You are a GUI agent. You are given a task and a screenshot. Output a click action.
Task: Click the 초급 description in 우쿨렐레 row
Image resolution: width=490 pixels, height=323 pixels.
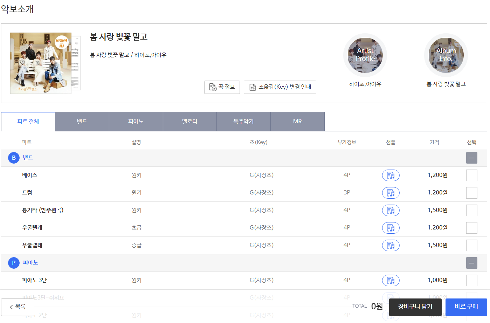[137, 228]
